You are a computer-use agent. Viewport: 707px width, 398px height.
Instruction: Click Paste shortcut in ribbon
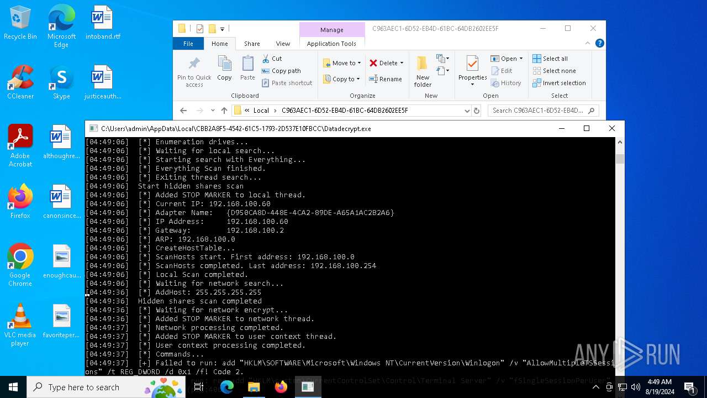pos(287,83)
